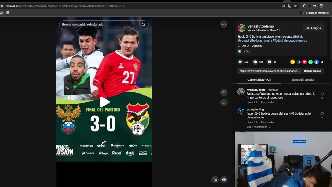Like the video with the heart icon
332x187 pixels.
click(240, 62)
